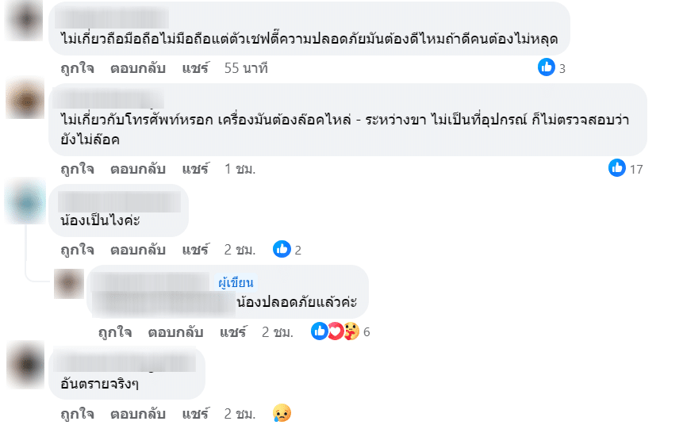Open blurred name above "น้องเป็นไงค่ะ"
The height and width of the screenshot is (425, 683).
(119, 200)
